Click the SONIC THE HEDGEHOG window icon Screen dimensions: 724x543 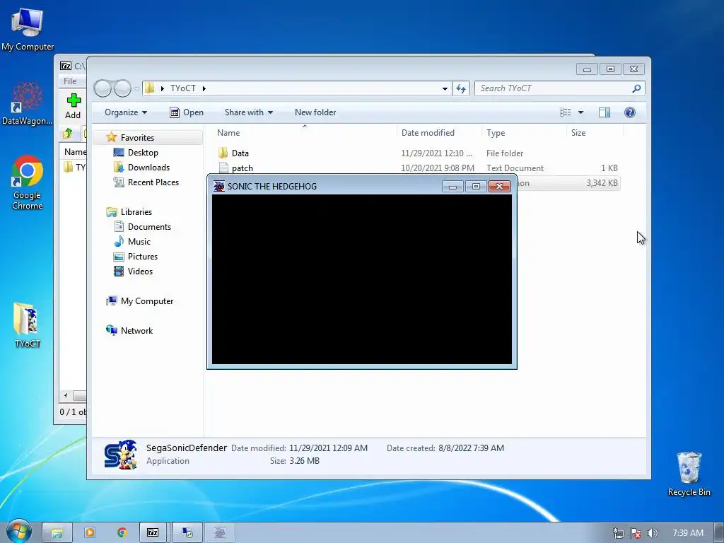click(x=219, y=186)
